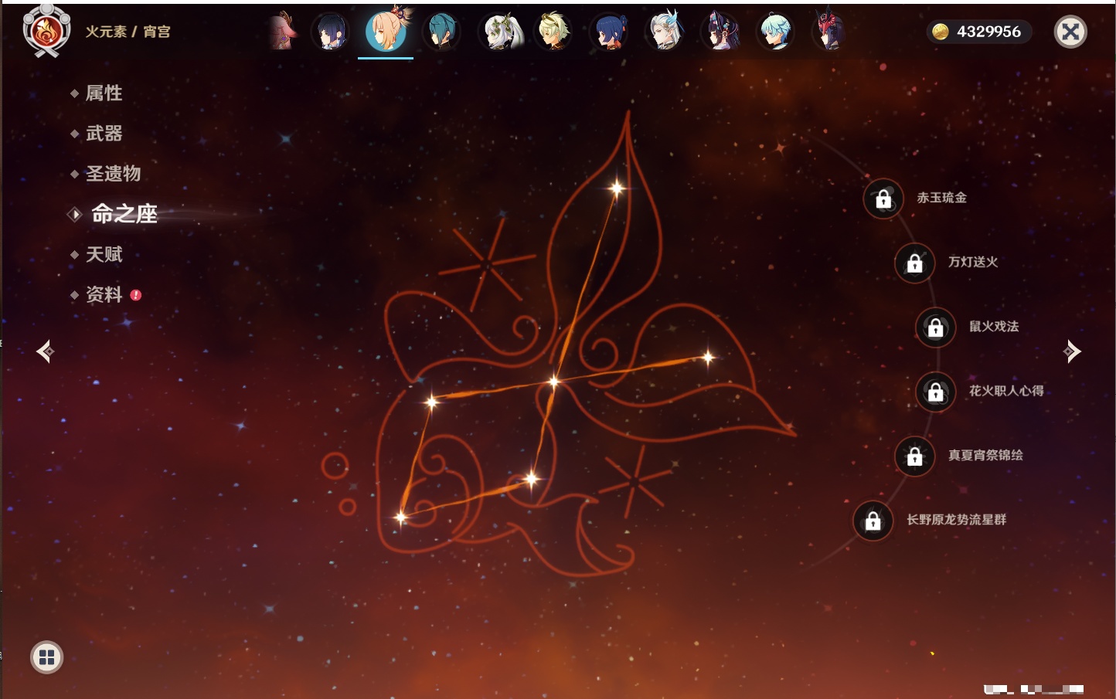Select the blond Traveler portrait
1116x699 pixels.
pos(554,32)
